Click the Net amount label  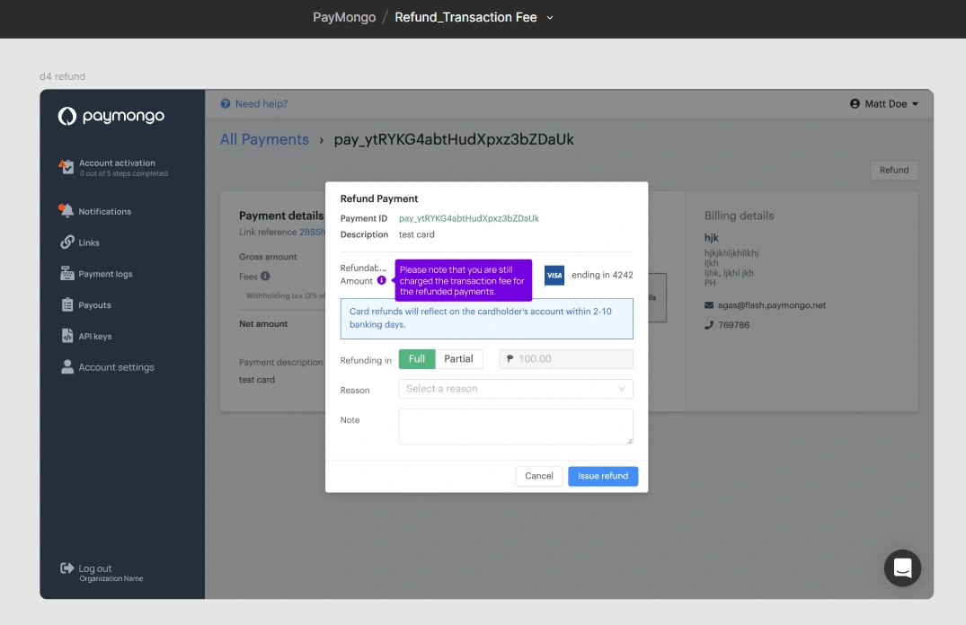[263, 324]
